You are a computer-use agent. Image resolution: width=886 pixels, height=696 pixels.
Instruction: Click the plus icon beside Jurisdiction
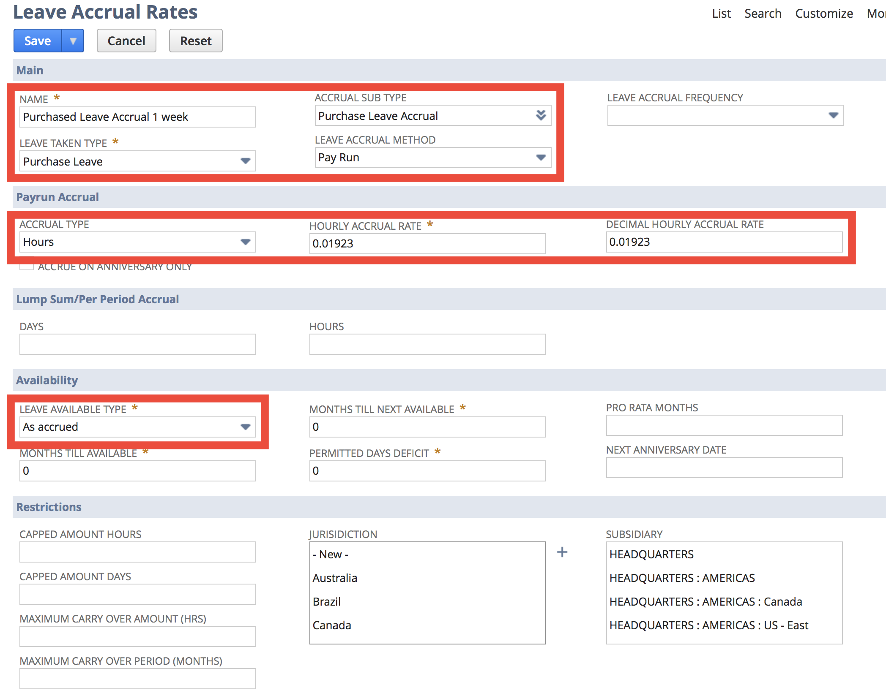pyautogui.click(x=562, y=552)
